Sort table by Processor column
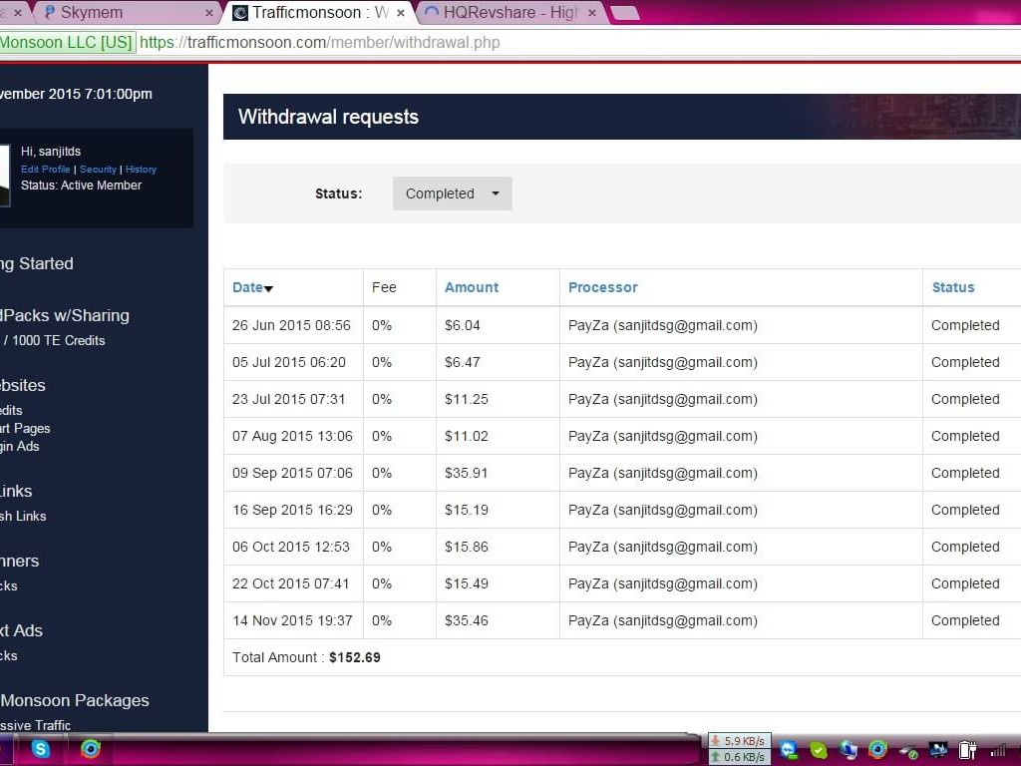The image size is (1021, 766). (x=602, y=287)
